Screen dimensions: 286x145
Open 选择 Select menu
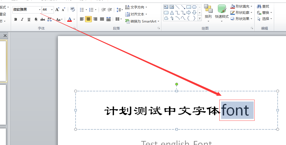point(265,19)
